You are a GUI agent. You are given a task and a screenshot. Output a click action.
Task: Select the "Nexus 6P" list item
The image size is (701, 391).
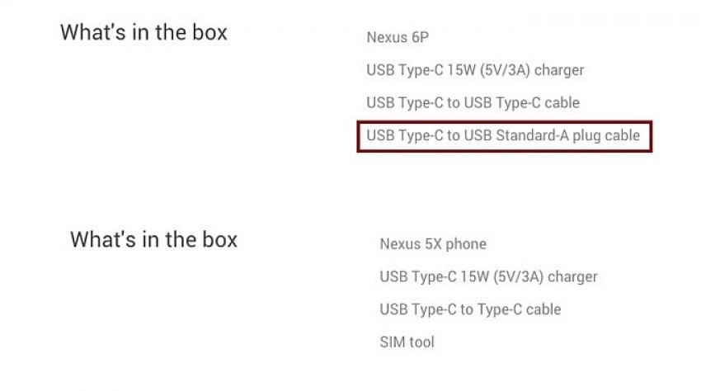(x=398, y=37)
